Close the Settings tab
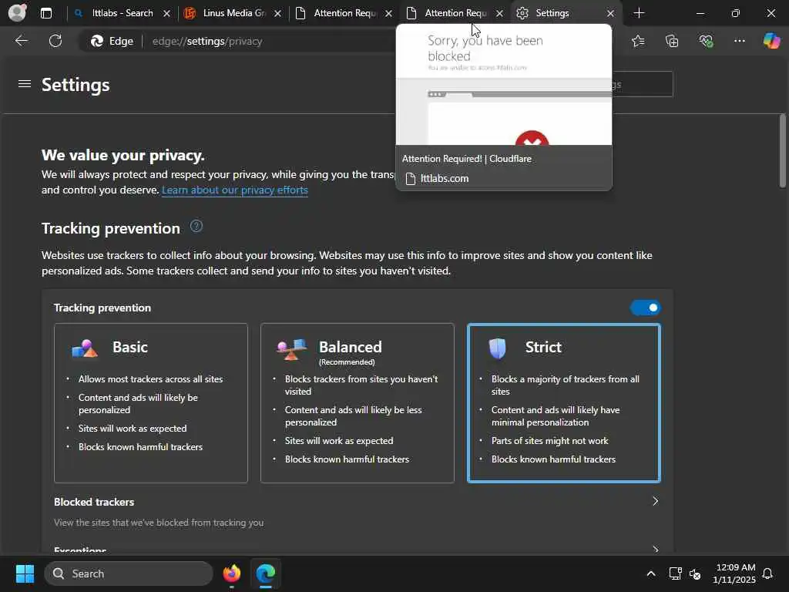This screenshot has height=592, width=789. [x=610, y=14]
